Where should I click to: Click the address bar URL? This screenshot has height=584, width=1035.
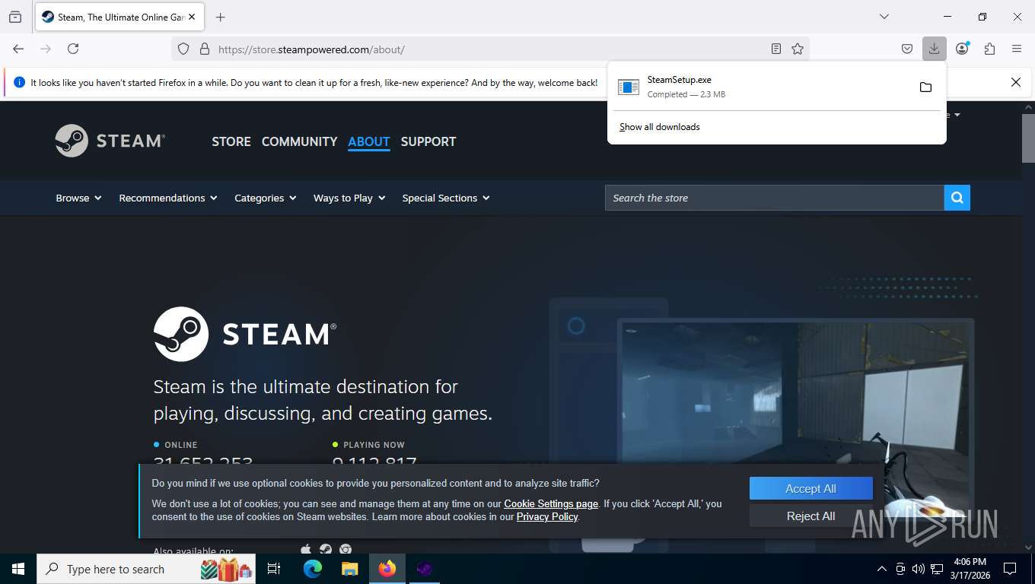pos(311,49)
